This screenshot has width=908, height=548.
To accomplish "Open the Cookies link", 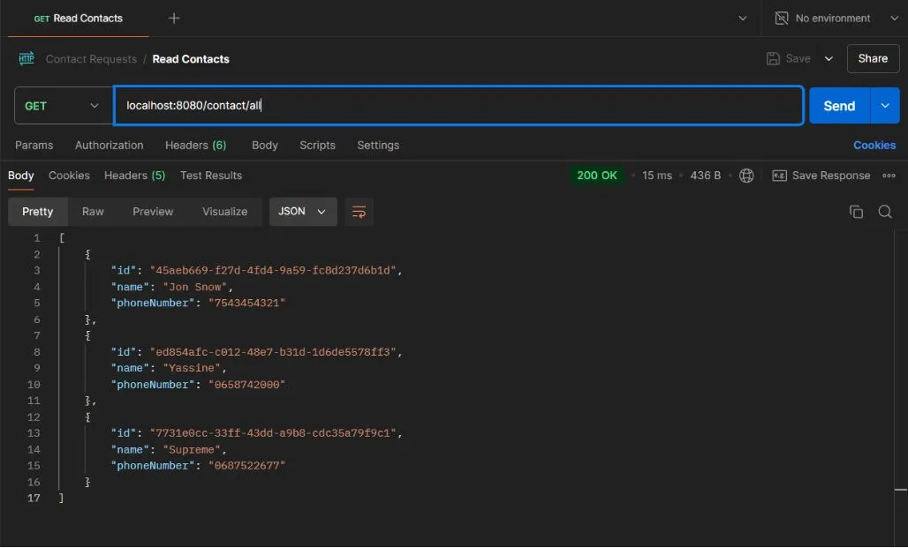I will [x=874, y=146].
